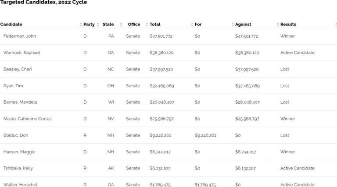Screen dimensions: 337x187
Task: Select the Beasley, Cheri row
Action: click(x=168, y=69)
